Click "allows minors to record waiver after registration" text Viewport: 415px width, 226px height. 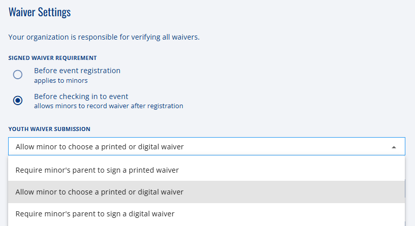click(109, 106)
